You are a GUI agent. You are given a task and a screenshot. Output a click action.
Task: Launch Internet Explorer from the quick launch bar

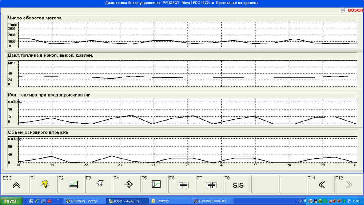[x=37, y=201]
